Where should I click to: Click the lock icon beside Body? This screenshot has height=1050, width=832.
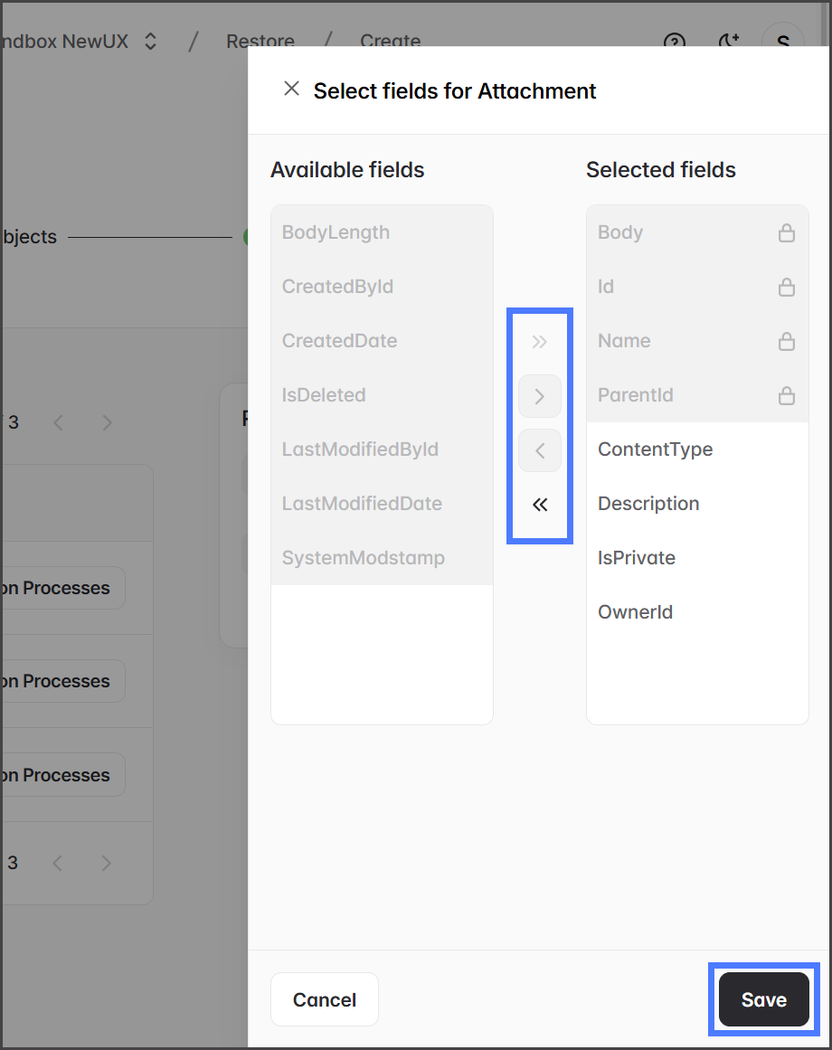click(x=787, y=233)
